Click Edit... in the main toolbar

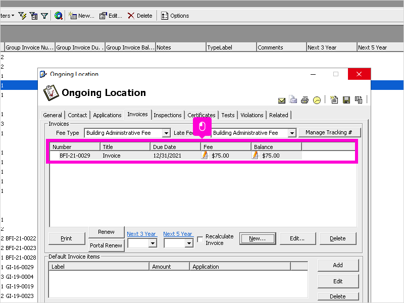click(x=111, y=16)
